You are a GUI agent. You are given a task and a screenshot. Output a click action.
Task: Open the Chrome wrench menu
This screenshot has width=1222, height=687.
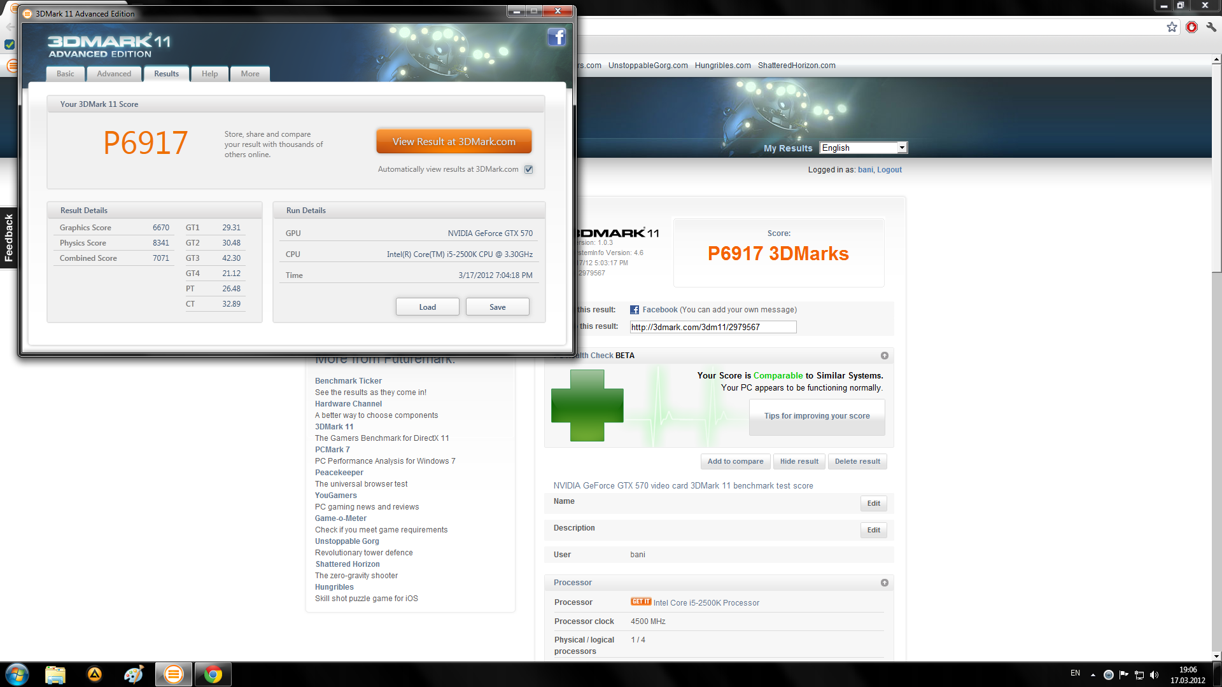[x=1211, y=27]
